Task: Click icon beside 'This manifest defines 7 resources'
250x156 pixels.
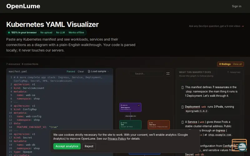Action: click(182, 87)
